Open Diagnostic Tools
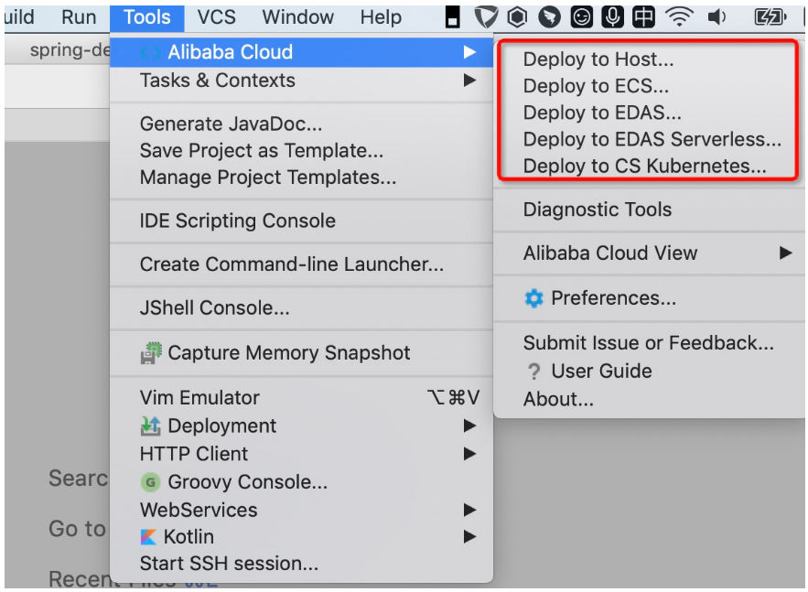The image size is (808, 592). tap(597, 210)
